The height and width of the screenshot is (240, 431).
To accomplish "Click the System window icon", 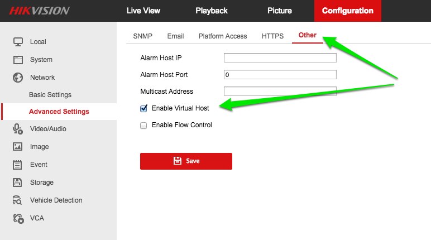I will (18, 60).
